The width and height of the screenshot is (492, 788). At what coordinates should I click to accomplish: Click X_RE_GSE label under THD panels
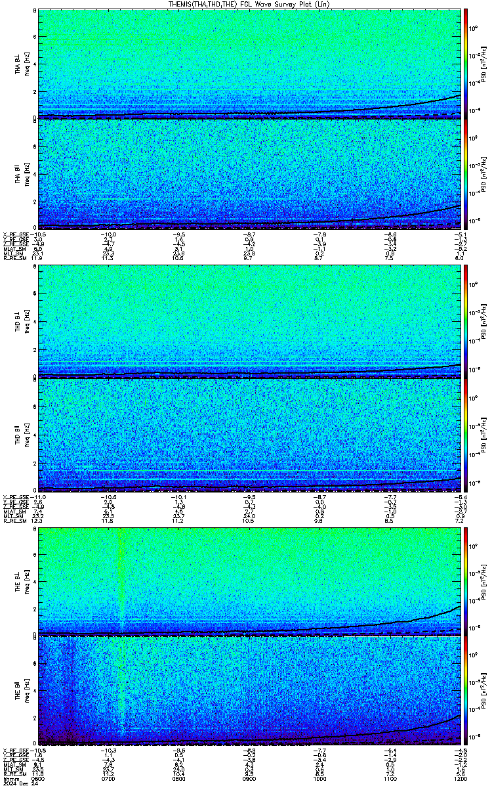[15, 496]
